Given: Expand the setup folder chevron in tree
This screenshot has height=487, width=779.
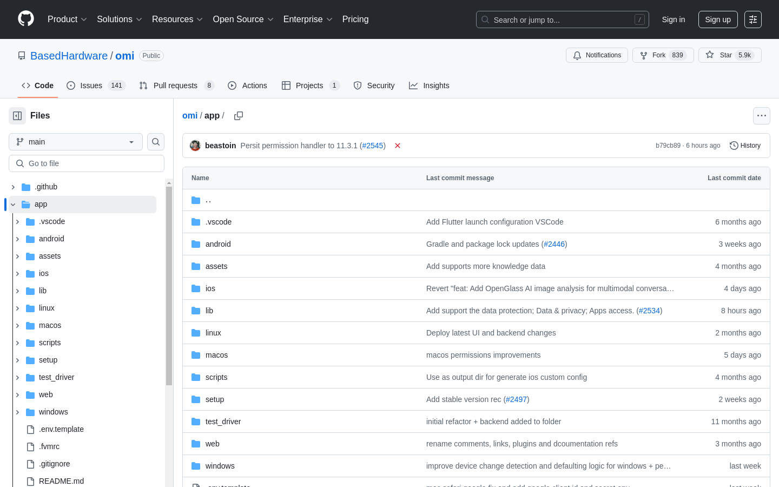Looking at the screenshot, I should [17, 360].
